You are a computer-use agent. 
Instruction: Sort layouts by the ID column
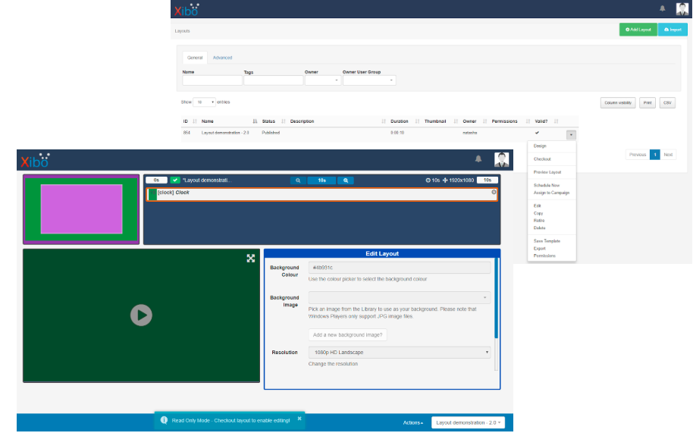pyautogui.click(x=189, y=121)
